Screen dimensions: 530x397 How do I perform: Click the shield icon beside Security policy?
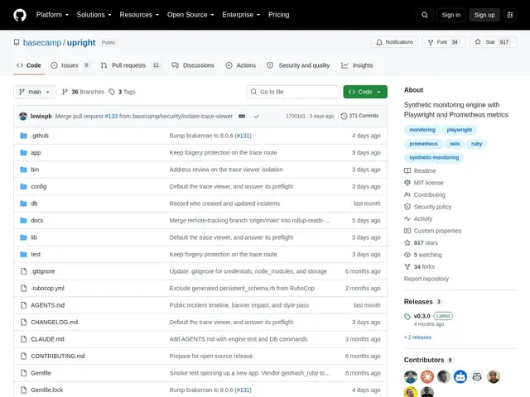[407, 207]
